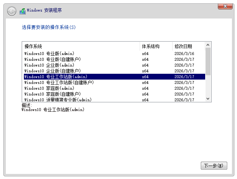Select Windows10 专业版(自建账户) row
This screenshot has width=237, height=179.
click(114, 59)
